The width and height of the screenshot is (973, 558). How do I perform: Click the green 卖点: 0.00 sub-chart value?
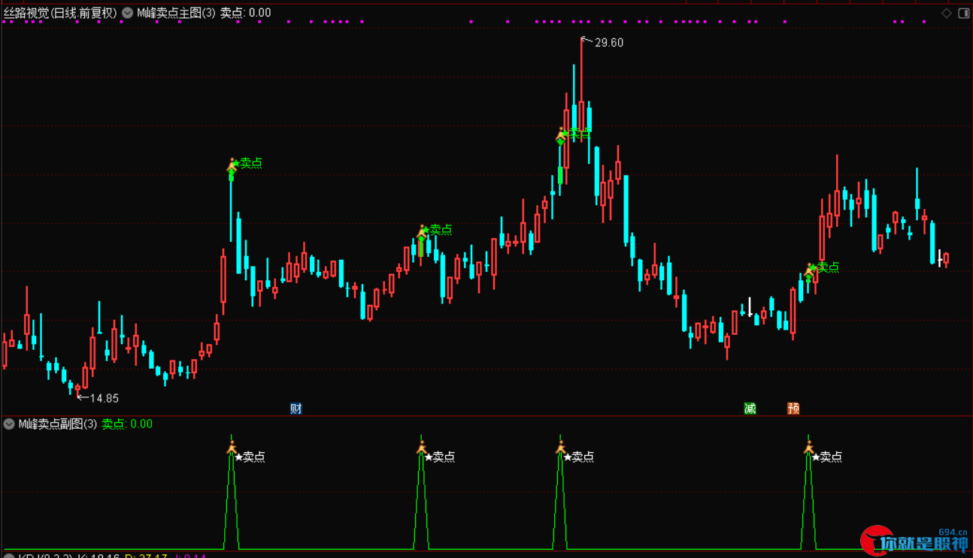click(x=127, y=424)
